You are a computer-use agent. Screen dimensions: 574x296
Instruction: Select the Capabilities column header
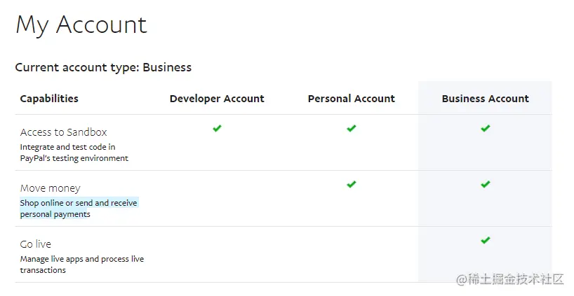(x=49, y=99)
